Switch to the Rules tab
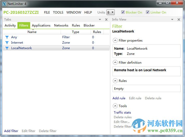Image resolution: width=185 pixels, height=137 pixels. [76, 25]
